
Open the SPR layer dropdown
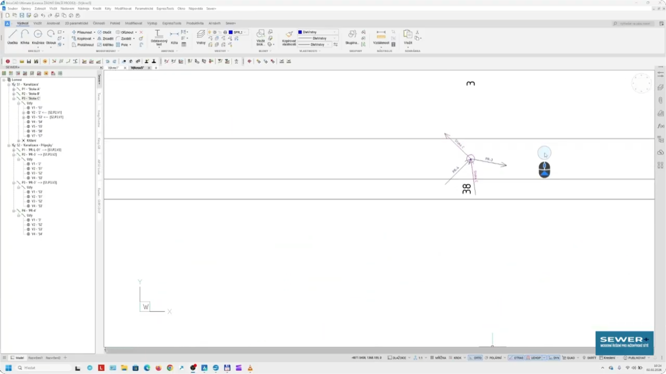(245, 32)
